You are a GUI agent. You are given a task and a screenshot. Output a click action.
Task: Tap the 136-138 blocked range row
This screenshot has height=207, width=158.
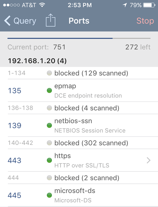coord(79,108)
